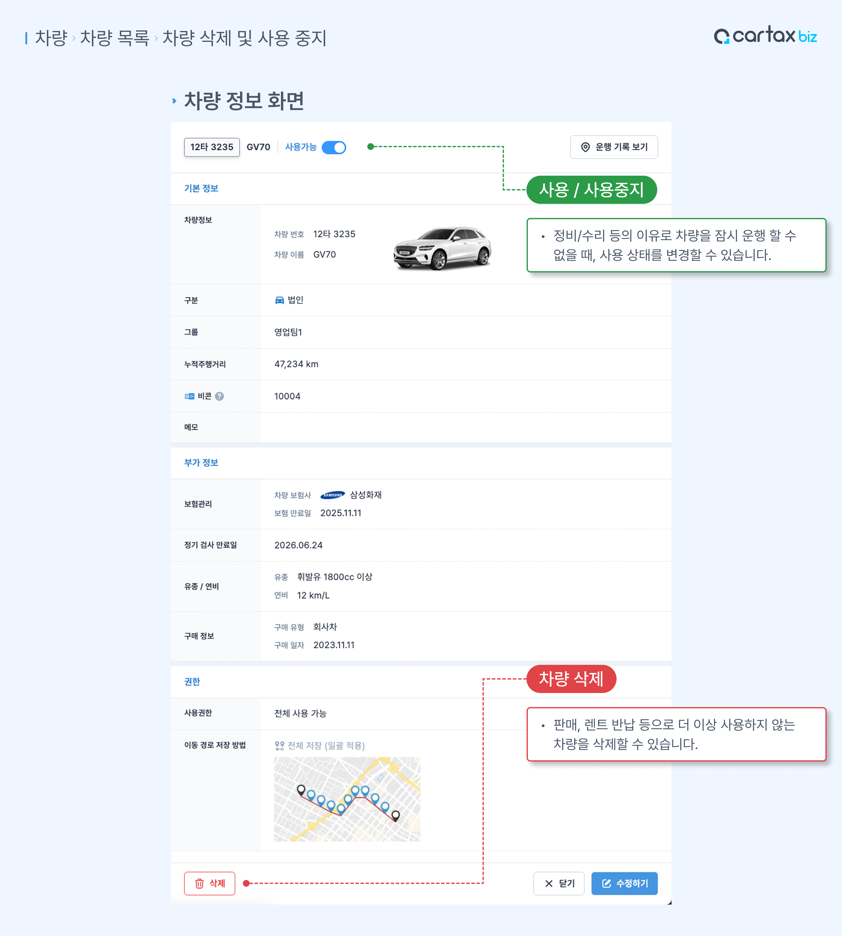Select the 부가 정보 section header
The image size is (842, 936).
click(201, 463)
